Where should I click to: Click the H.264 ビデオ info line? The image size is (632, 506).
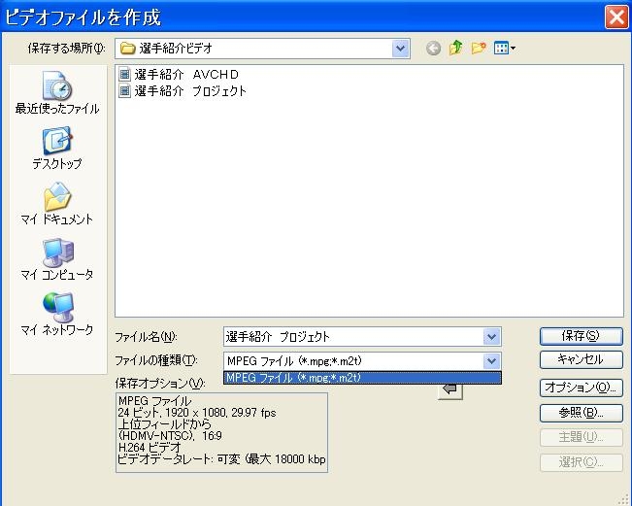click(150, 448)
